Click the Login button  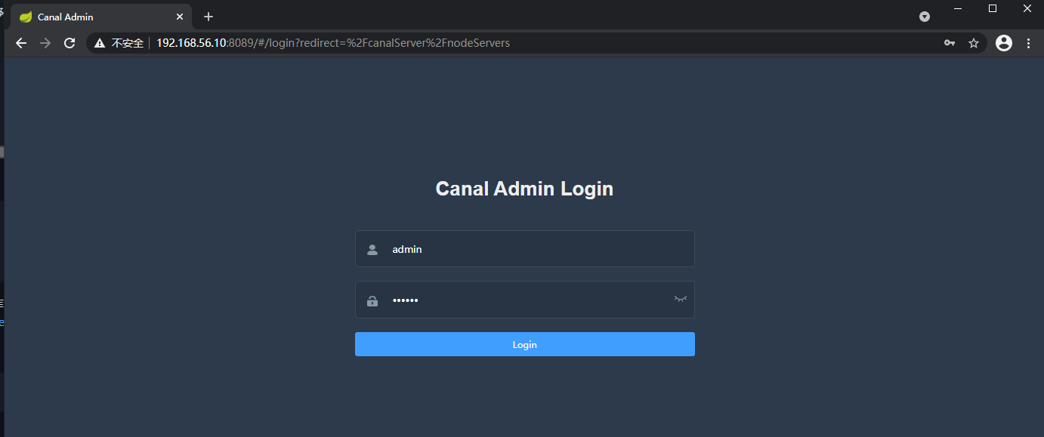524,344
